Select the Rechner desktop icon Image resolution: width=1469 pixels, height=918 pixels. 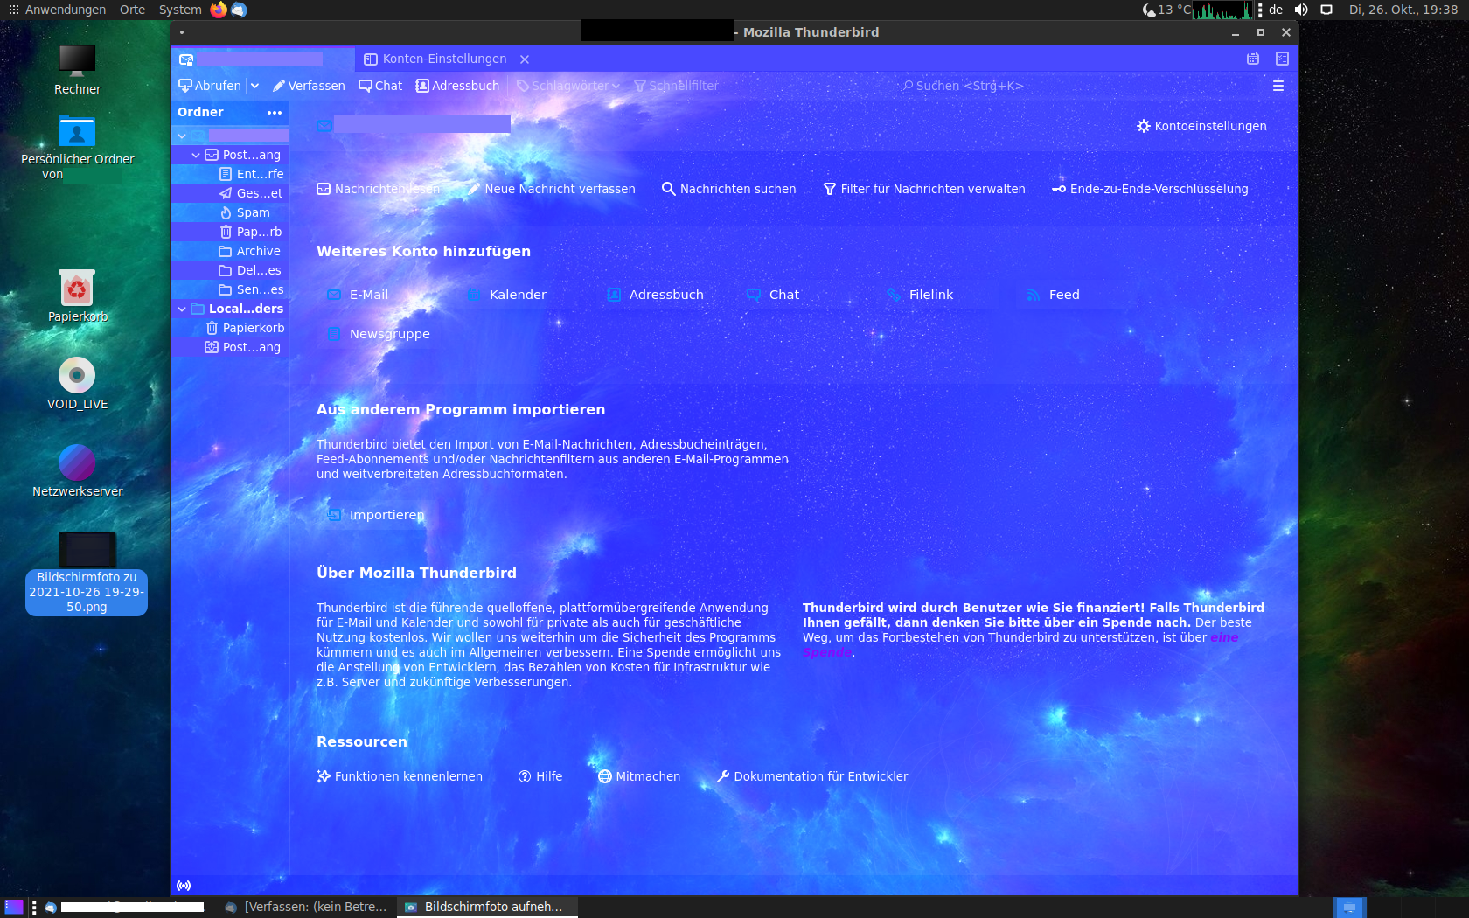click(77, 69)
